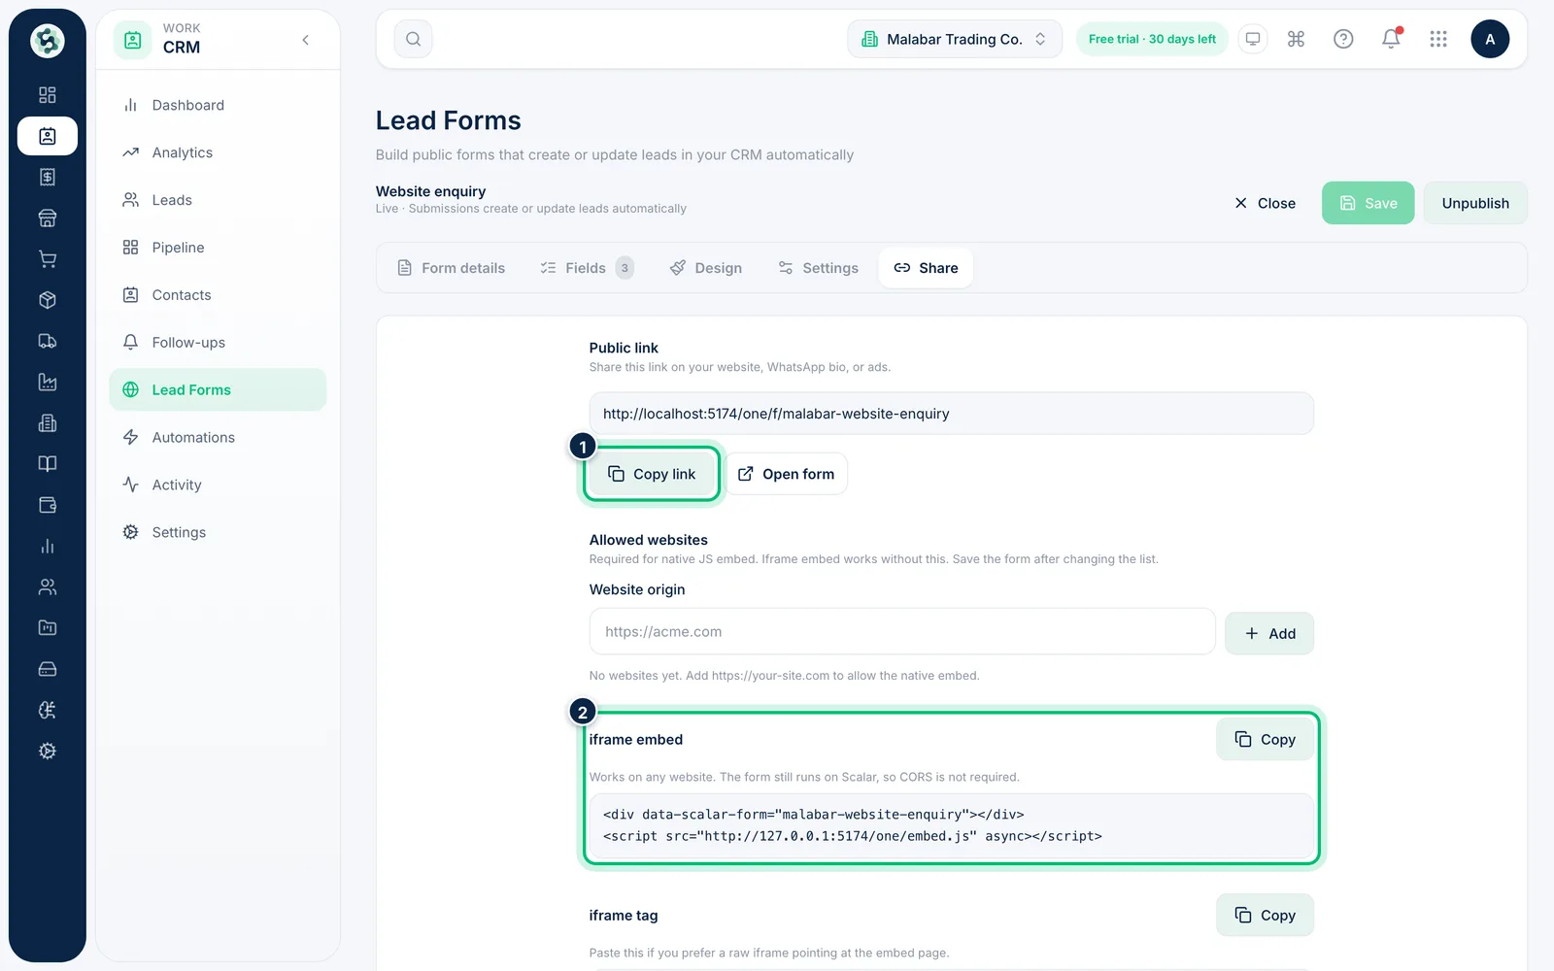Click the public link URL field
1554x971 pixels.
[952, 414]
